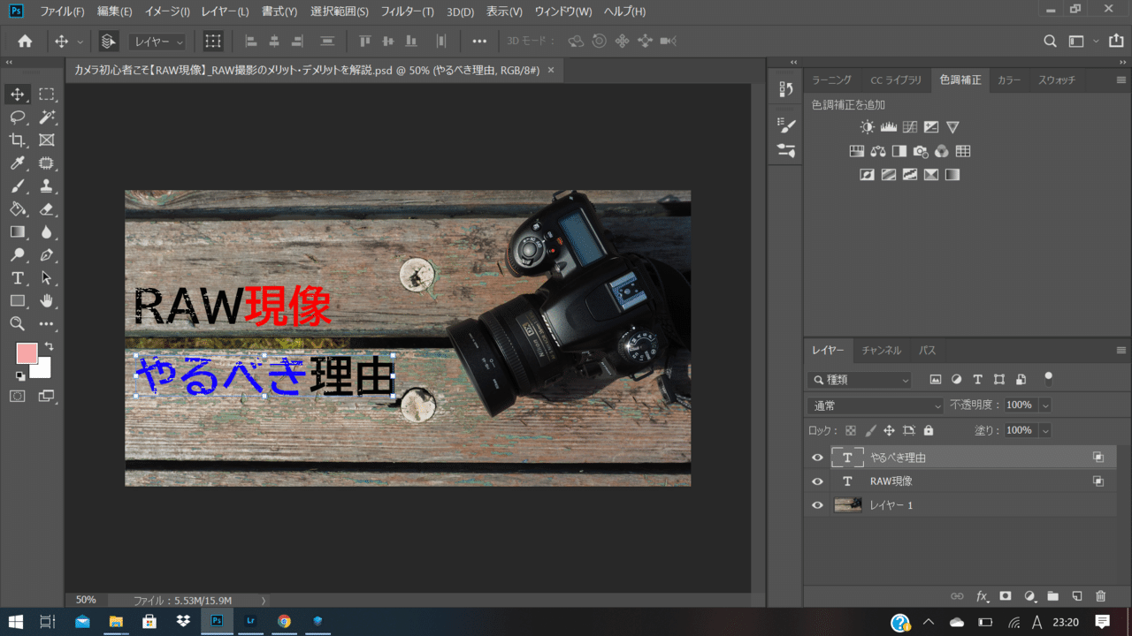The height and width of the screenshot is (636, 1132).
Task: Select the レイヤー 1 layer row
Action: pos(960,505)
